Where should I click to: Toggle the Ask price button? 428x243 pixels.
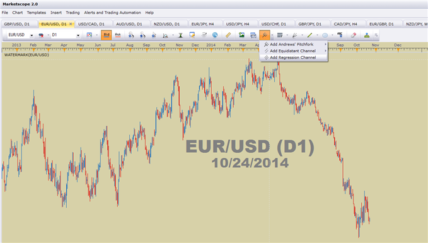click(x=118, y=35)
